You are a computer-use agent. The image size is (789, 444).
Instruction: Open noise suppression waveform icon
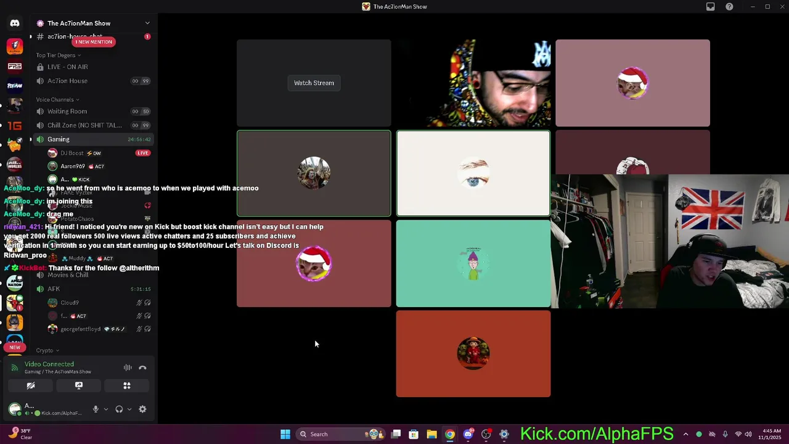click(128, 368)
